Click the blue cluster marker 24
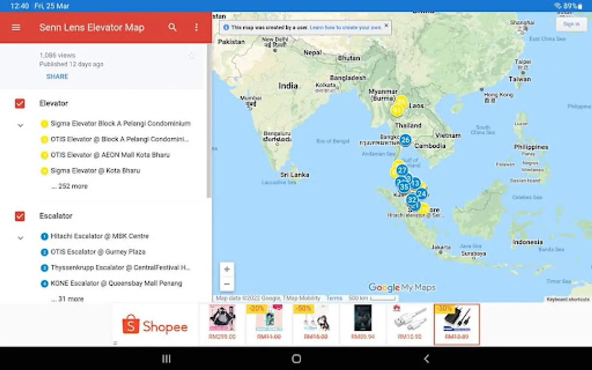592x370 pixels. click(421, 193)
